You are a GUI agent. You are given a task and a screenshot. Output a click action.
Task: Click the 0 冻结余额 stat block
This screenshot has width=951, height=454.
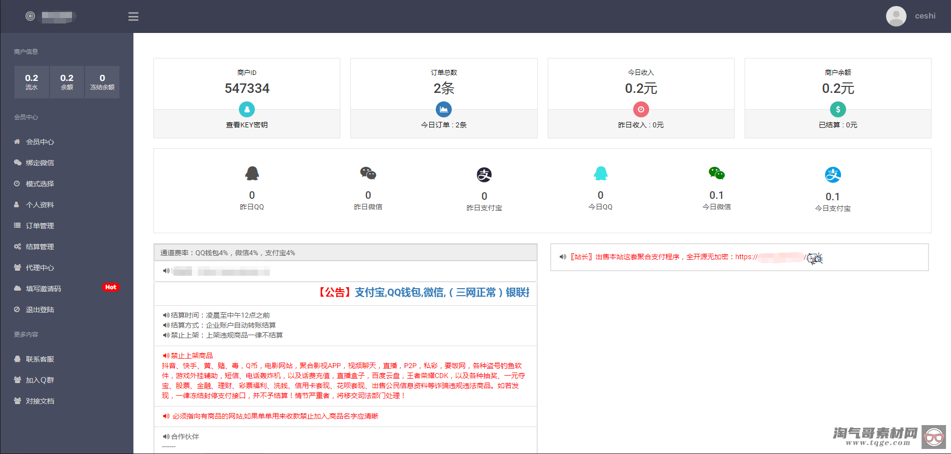(102, 82)
